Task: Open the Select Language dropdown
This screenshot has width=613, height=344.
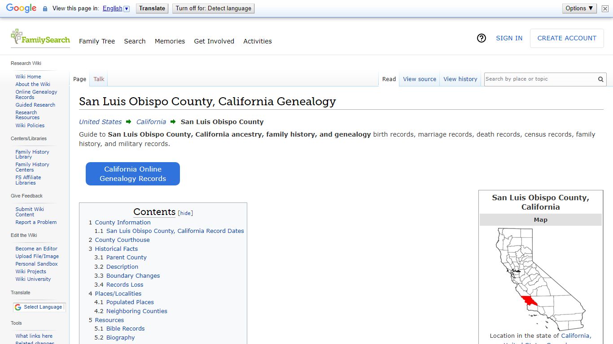Action: click(x=39, y=307)
